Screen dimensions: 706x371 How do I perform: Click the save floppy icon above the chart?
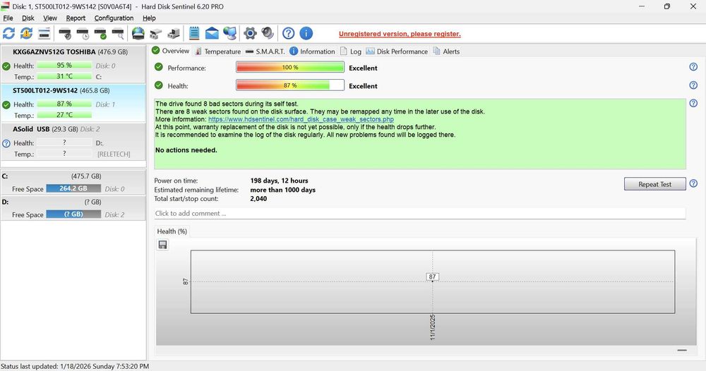[162, 245]
